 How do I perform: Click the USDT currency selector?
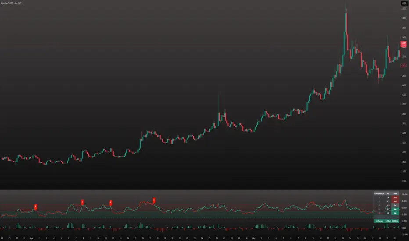404,4
